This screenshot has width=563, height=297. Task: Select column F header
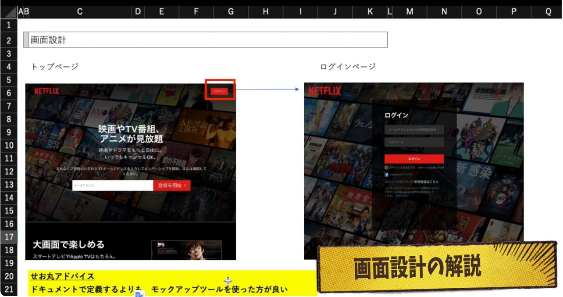[x=196, y=12]
